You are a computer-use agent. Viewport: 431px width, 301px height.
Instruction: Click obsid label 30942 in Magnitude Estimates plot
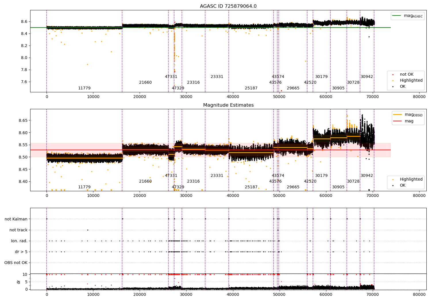(x=367, y=176)
